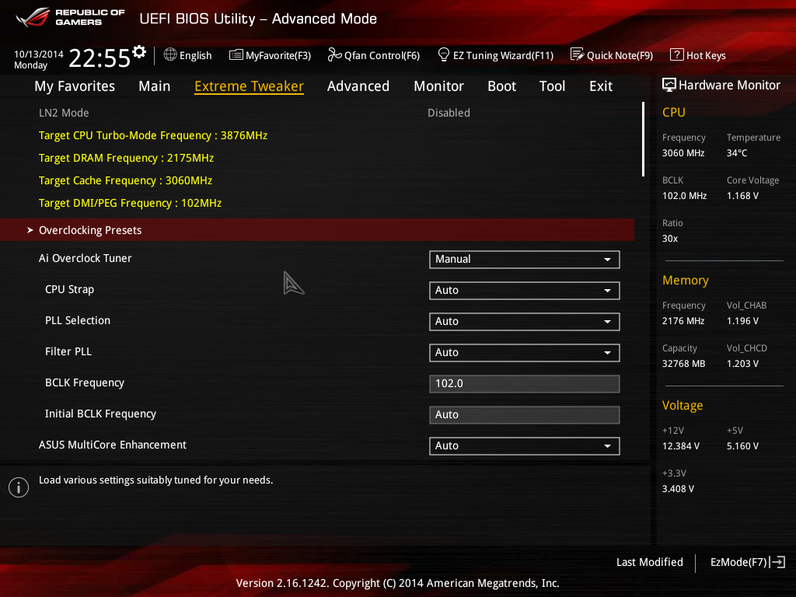Click the Vol_CHCD 1.203 V value
Screen dimensions: 796x597
(742, 364)
